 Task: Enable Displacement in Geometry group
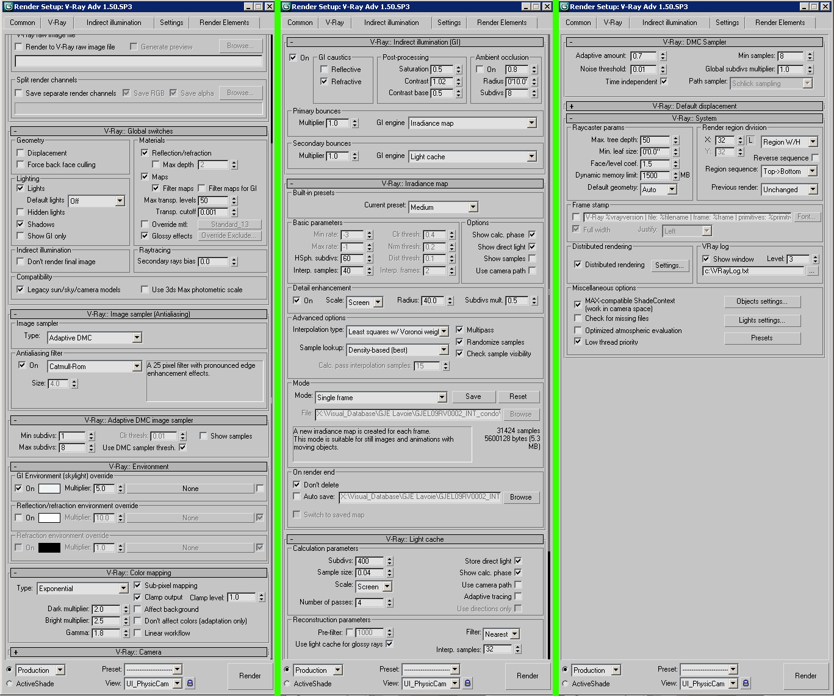click(20, 153)
